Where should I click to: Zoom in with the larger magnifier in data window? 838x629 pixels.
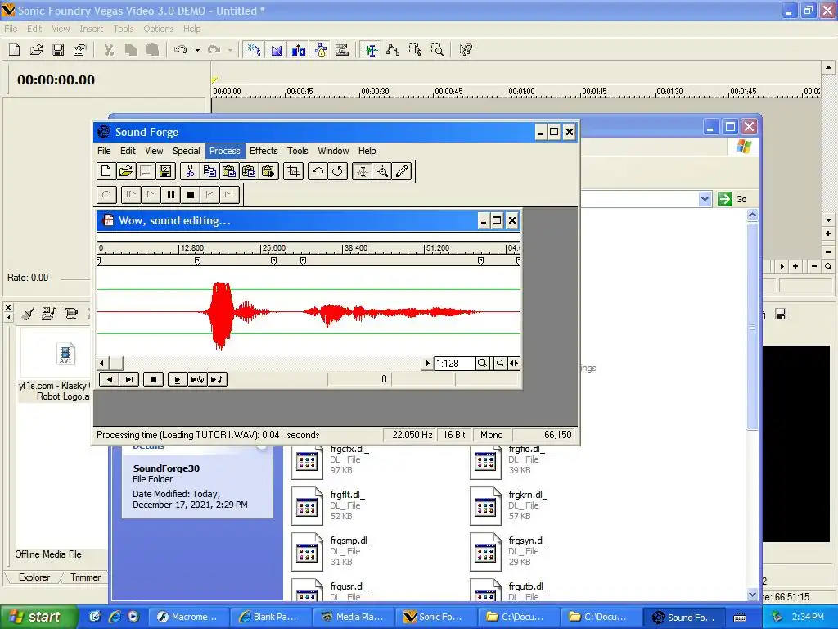(482, 363)
